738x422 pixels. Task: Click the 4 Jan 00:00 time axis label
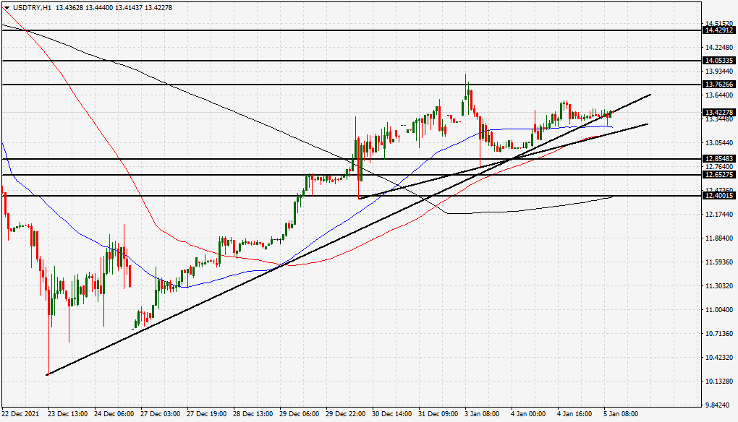[x=529, y=414]
